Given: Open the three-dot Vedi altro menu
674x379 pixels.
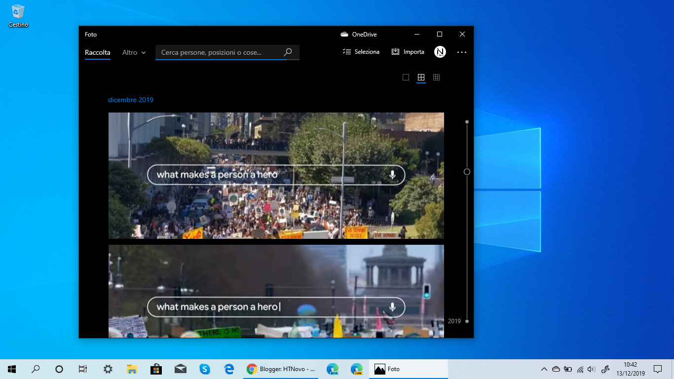Looking at the screenshot, I should 461,52.
